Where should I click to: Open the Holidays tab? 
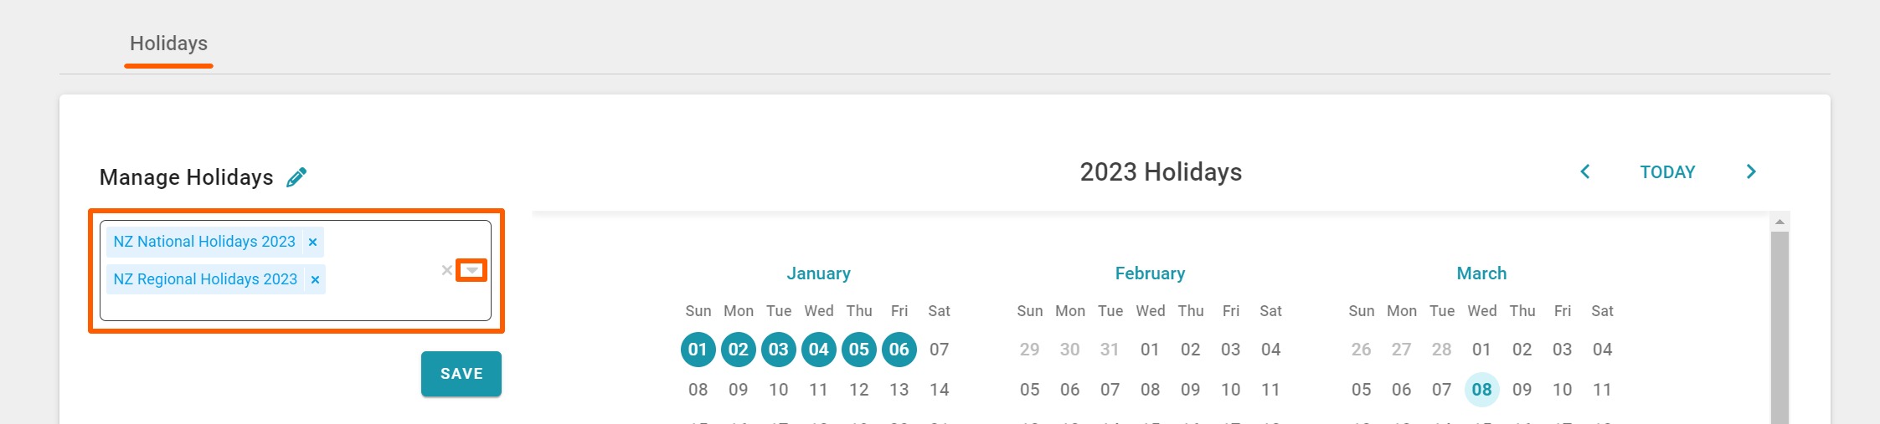click(168, 43)
